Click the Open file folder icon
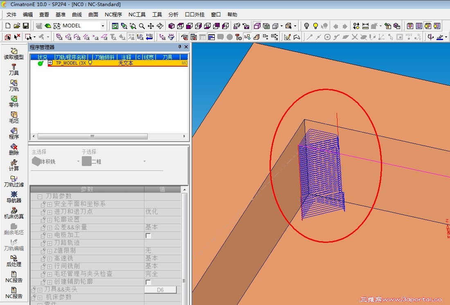Image resolution: width=450 pixels, height=305 pixels. click(x=17, y=26)
